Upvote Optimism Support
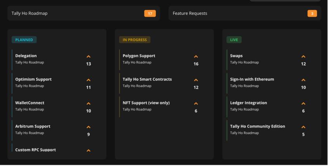Screen dimensions: 328x166 (89, 80)
